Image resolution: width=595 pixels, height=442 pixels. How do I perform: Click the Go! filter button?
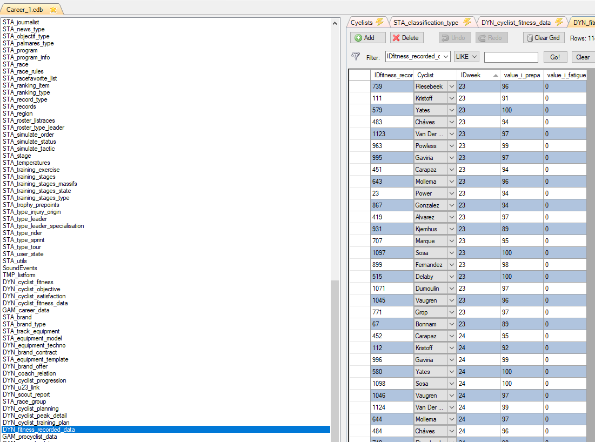[x=555, y=57]
